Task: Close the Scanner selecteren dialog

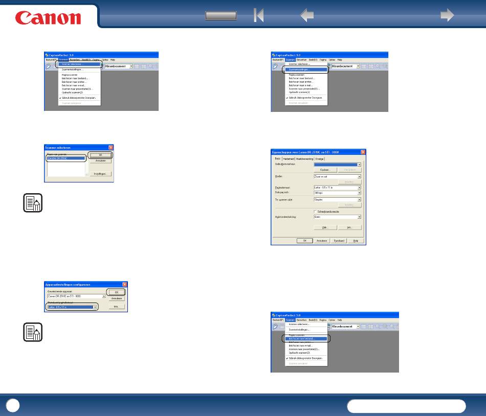Action: click(111, 147)
